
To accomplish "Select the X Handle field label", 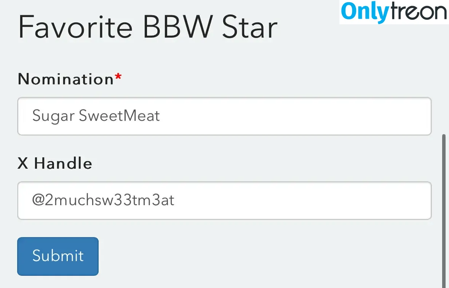I will pyautogui.click(x=55, y=163).
